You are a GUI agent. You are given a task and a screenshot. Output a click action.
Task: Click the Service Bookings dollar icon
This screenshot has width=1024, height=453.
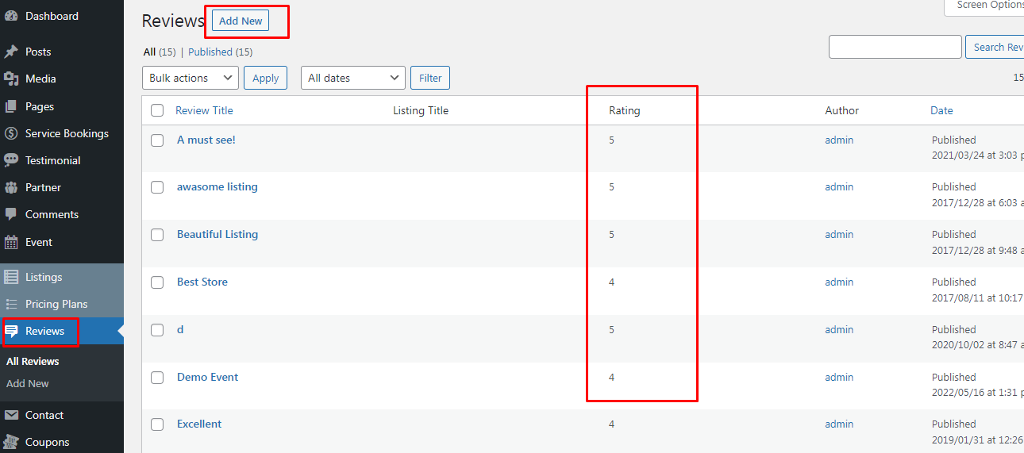coord(11,133)
